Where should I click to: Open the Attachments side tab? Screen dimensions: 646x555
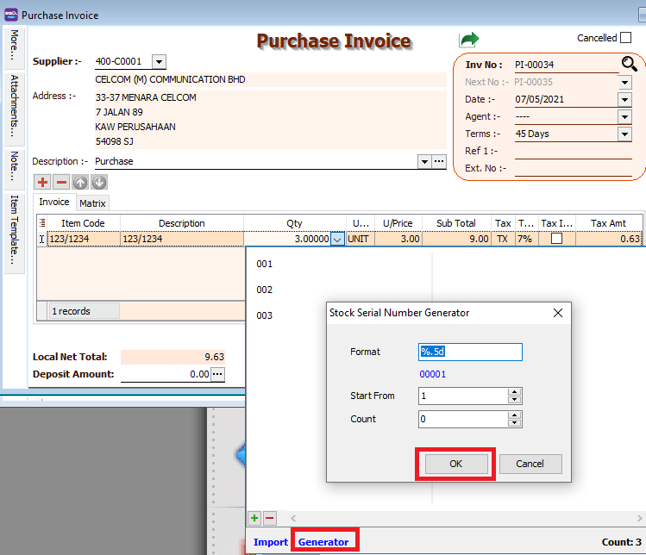[x=15, y=105]
